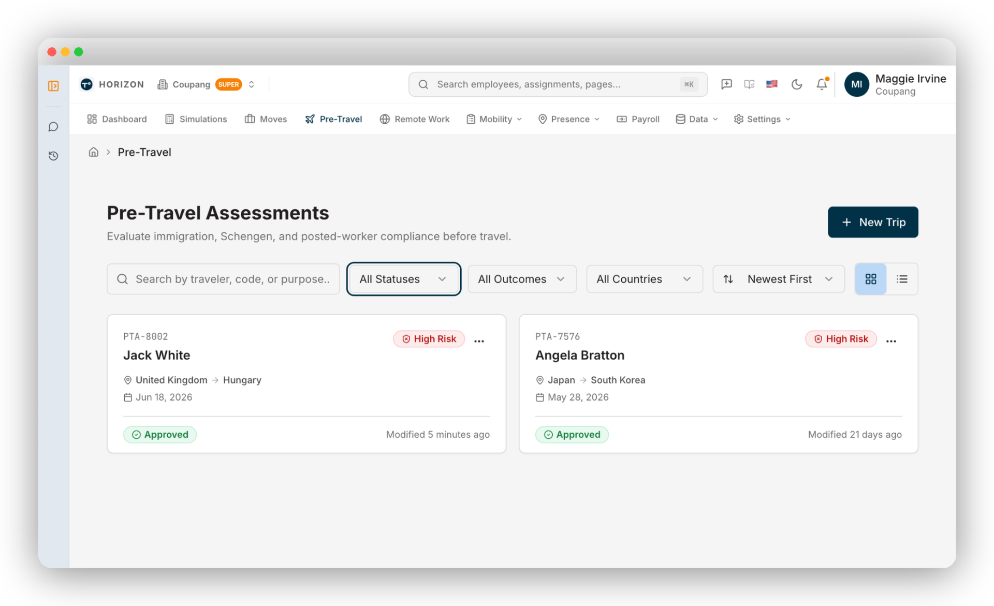Toggle the sidebar panel icon
The width and height of the screenshot is (994, 606).
point(53,86)
